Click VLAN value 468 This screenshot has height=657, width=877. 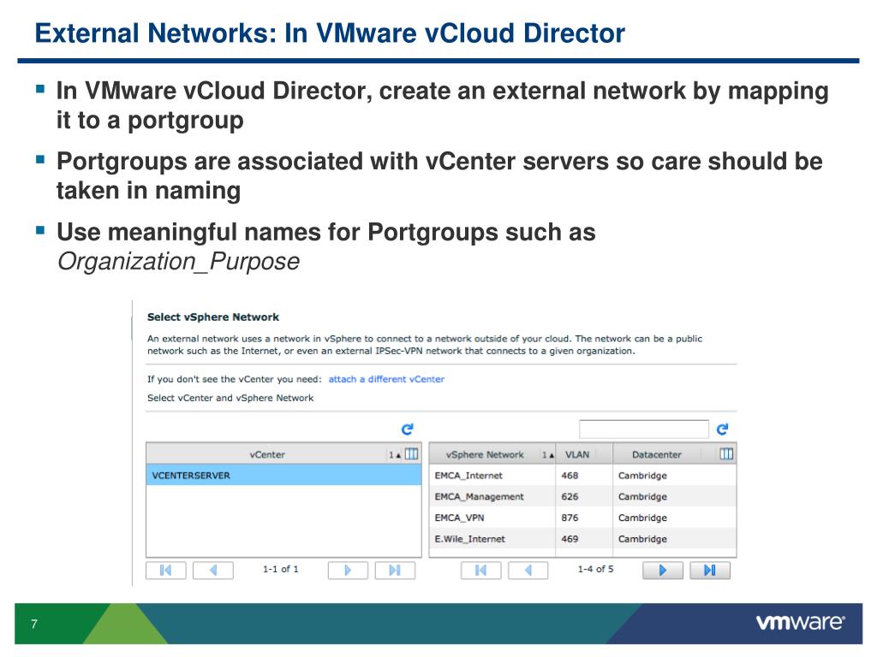point(570,476)
